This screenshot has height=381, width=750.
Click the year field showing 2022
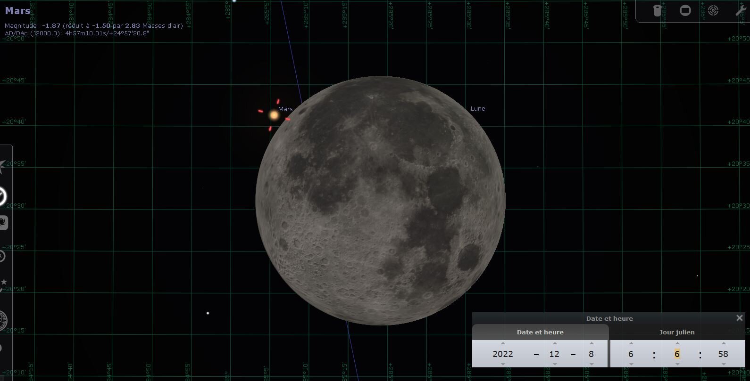tap(503, 354)
